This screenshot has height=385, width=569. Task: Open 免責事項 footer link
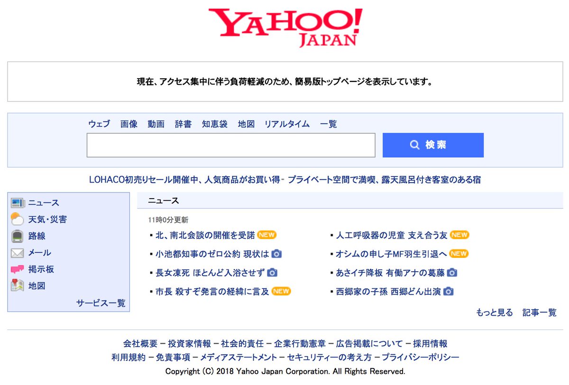173,357
